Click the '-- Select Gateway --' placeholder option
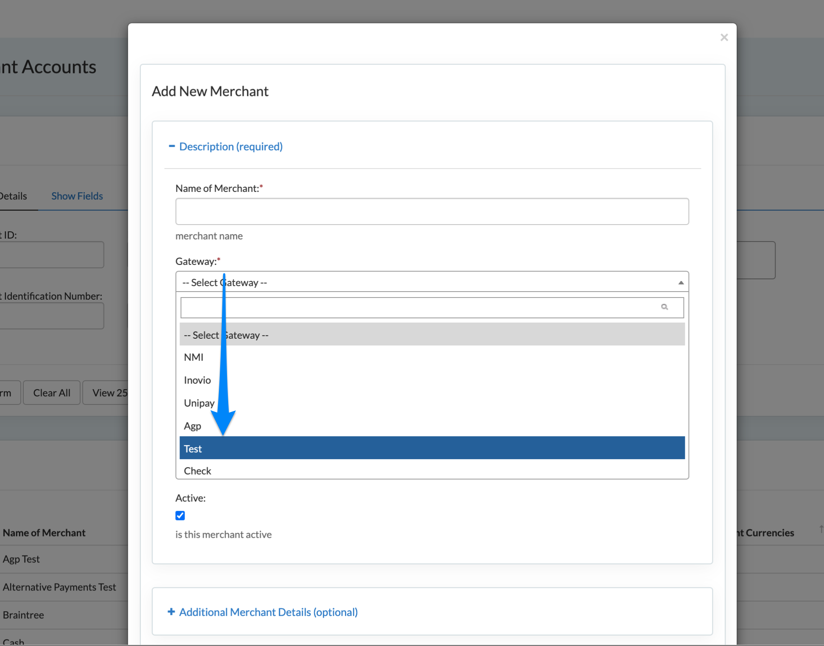 tap(432, 335)
